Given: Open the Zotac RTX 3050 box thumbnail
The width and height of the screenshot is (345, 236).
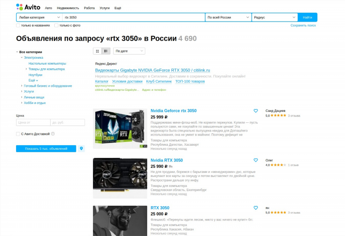Looking at the screenshot, I should [x=120, y=129].
